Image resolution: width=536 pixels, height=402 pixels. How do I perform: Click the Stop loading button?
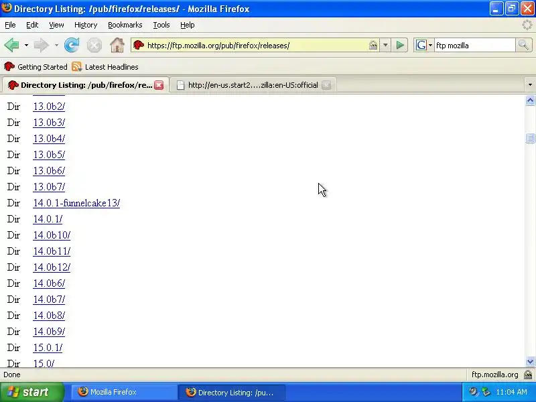click(x=94, y=45)
